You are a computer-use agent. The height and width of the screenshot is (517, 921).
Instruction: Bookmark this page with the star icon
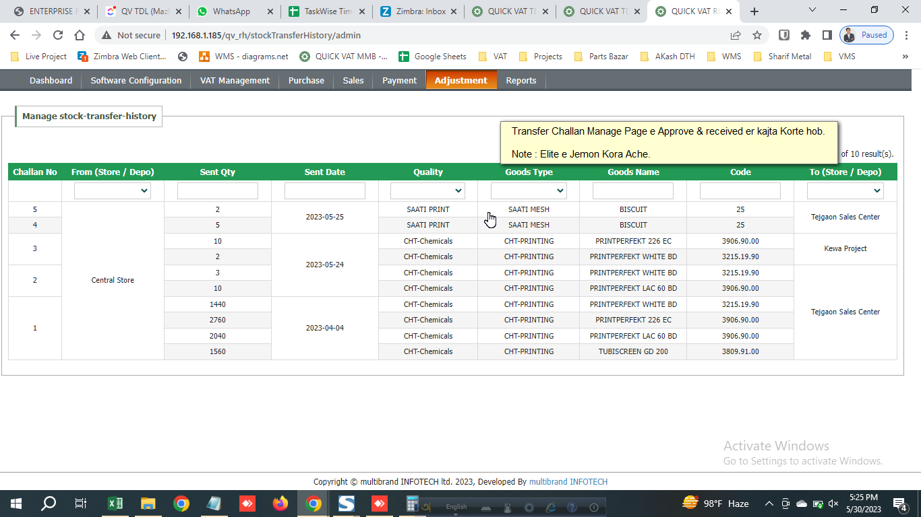(x=757, y=35)
